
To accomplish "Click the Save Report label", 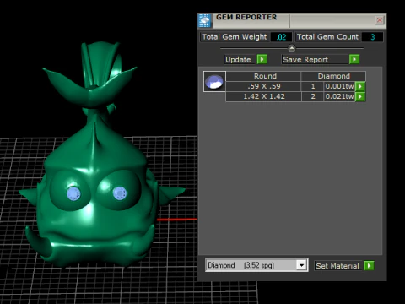I will click(x=305, y=60).
